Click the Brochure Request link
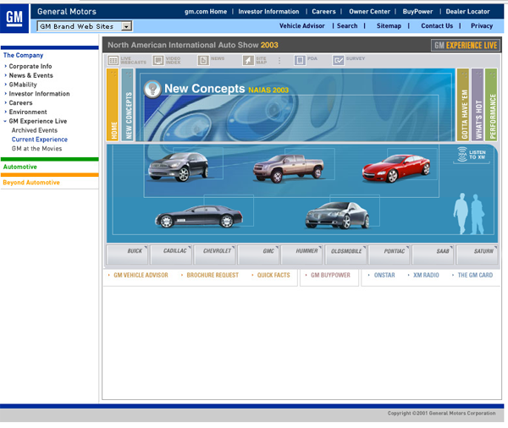 coord(213,275)
